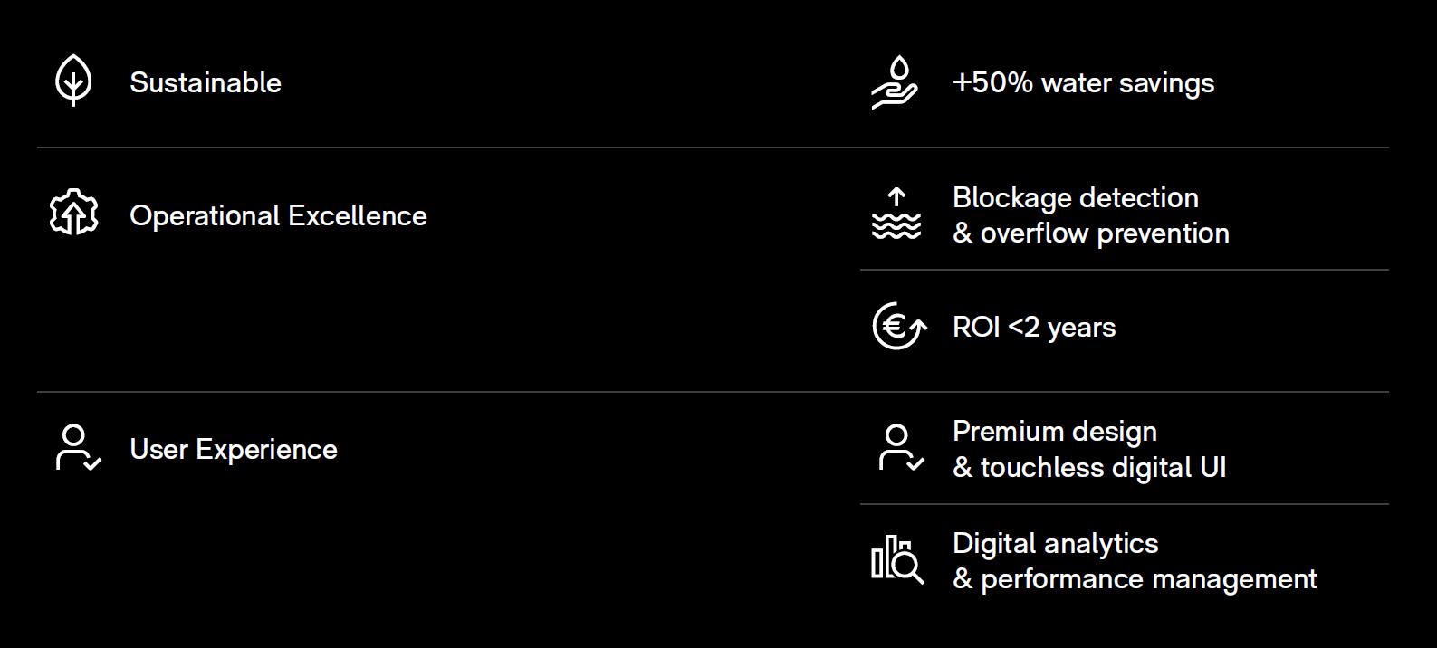Click the bar chart magnifier analytics icon
The image size is (1437, 648).
897,559
